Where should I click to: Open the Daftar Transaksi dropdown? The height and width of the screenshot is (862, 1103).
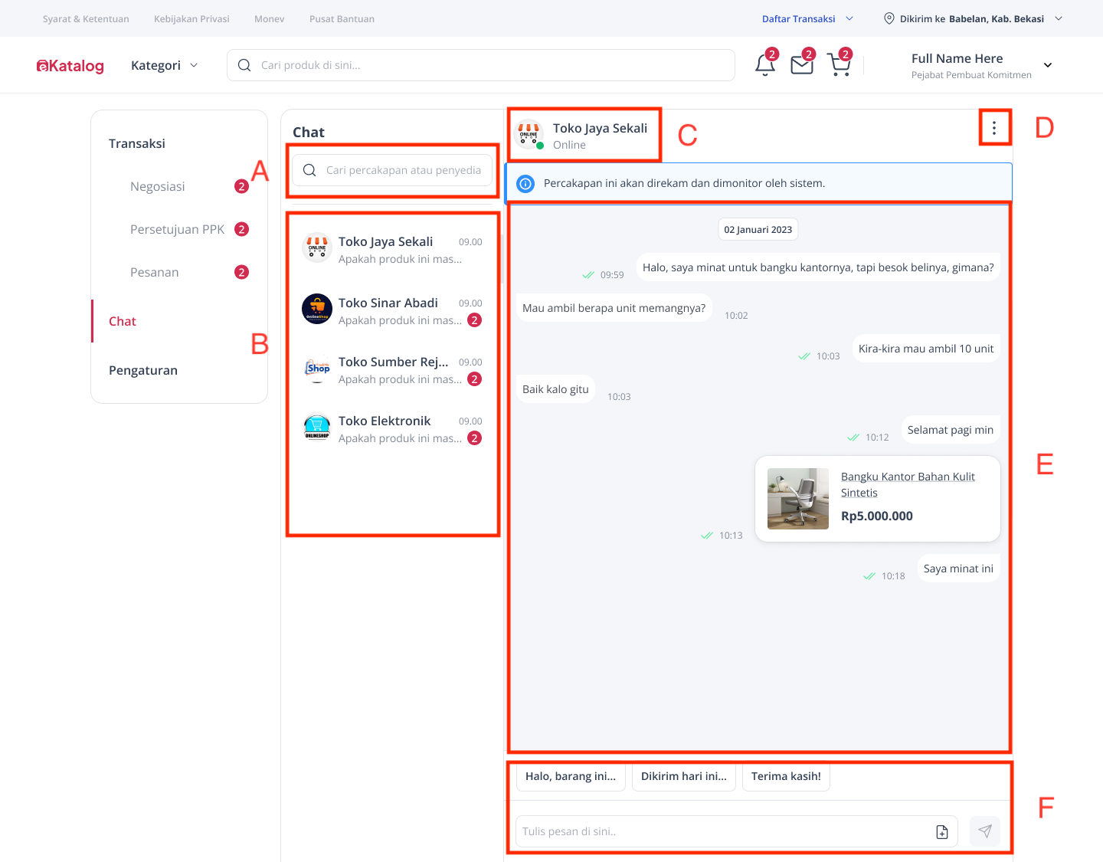click(x=798, y=18)
